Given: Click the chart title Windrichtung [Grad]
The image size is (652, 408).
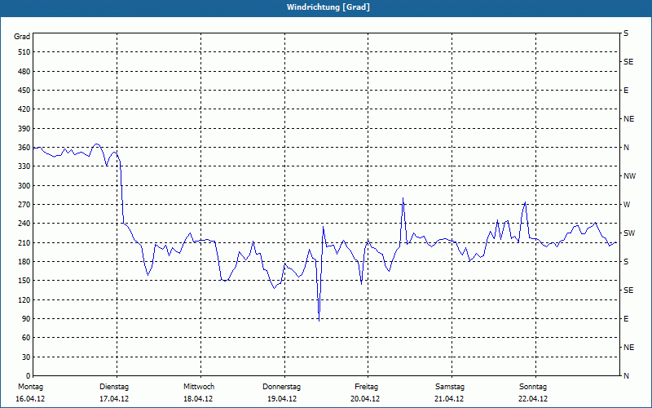Looking at the screenshot, I should click(x=328, y=7).
